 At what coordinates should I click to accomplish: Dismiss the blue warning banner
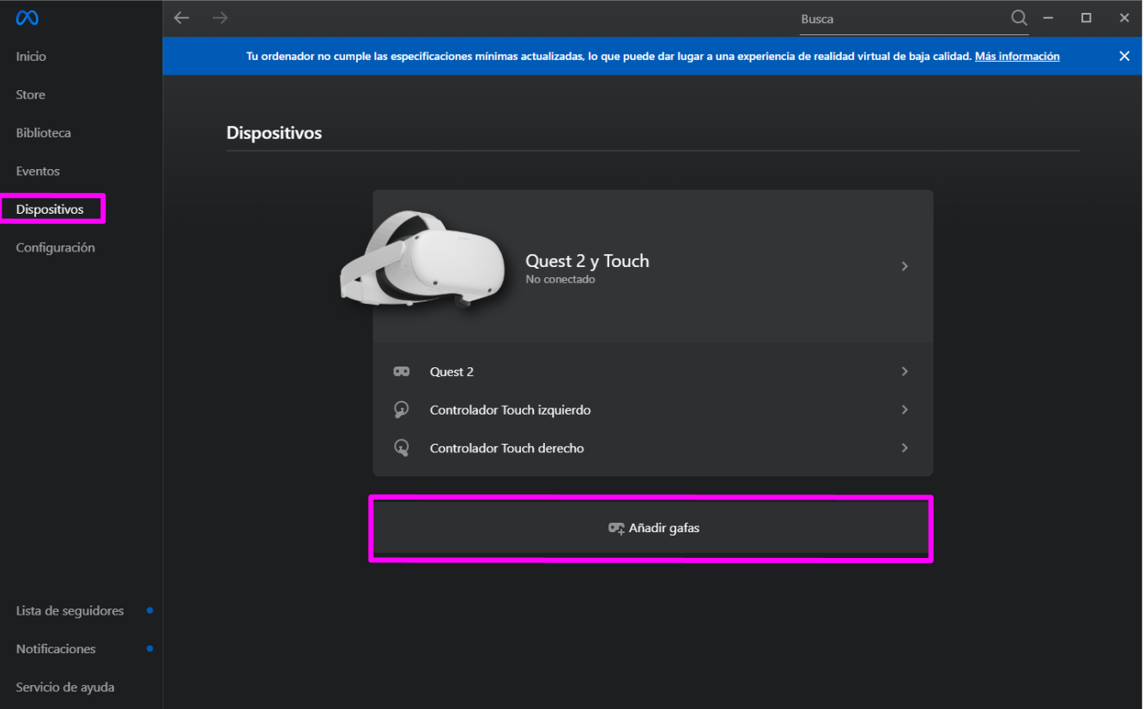pos(1124,56)
